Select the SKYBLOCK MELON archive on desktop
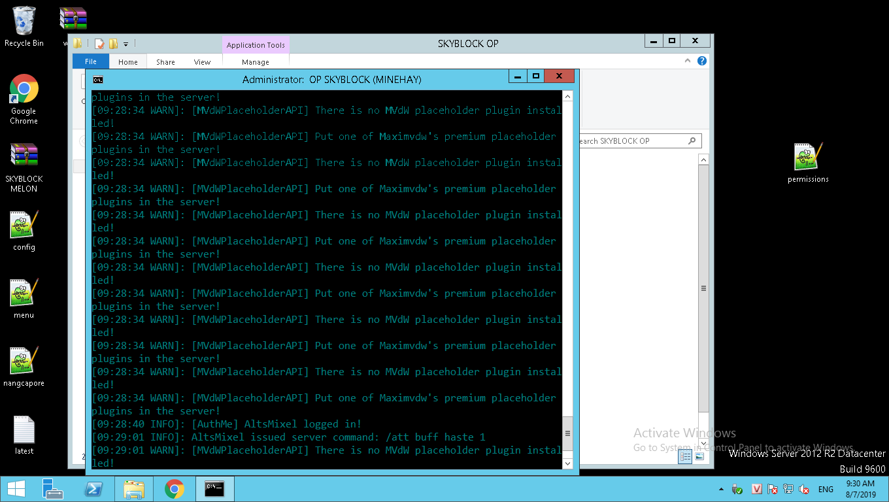 tap(24, 167)
